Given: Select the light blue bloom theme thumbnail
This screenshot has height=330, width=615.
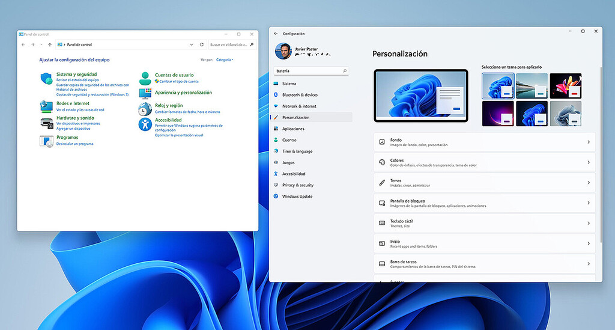Looking at the screenshot, I should click(x=498, y=86).
